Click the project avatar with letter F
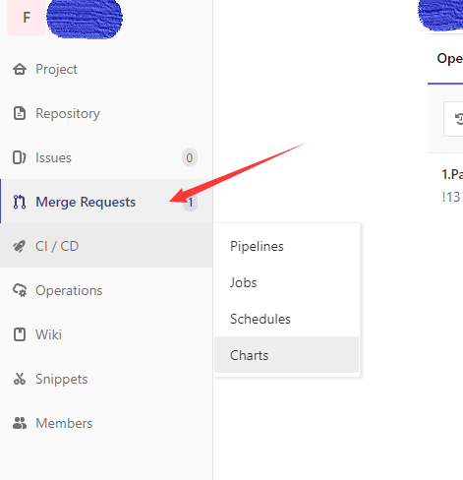The image size is (463, 480). point(27,18)
